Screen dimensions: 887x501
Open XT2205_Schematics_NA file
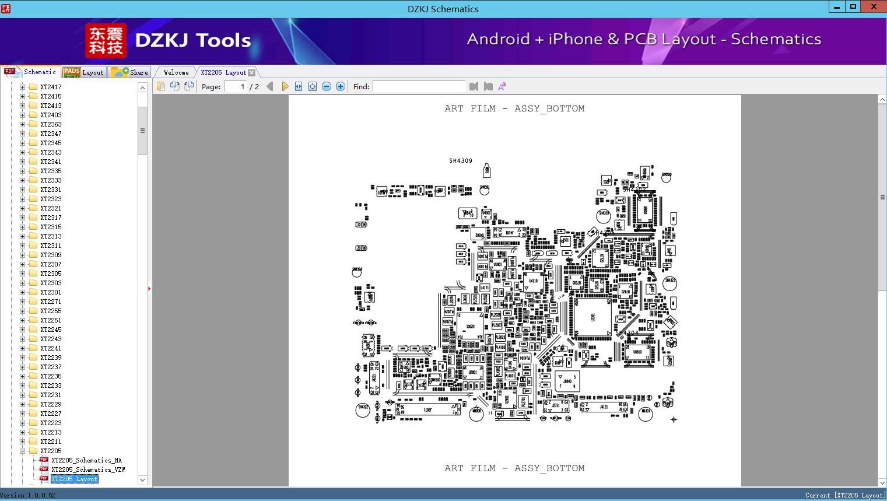pyautogui.click(x=86, y=460)
